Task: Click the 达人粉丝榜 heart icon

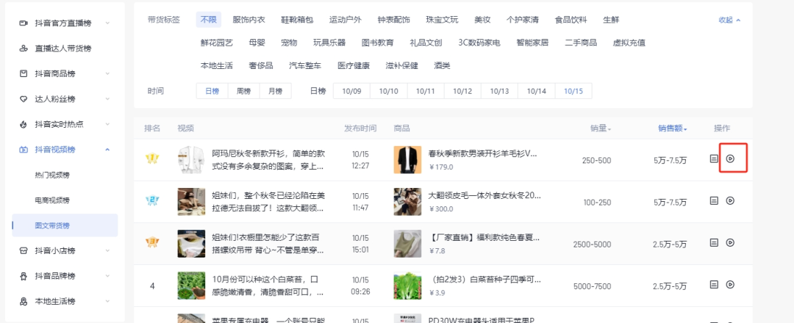Action: (x=24, y=99)
